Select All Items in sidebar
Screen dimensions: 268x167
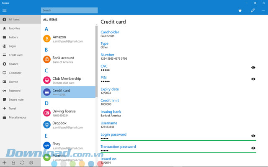click(x=21, y=20)
